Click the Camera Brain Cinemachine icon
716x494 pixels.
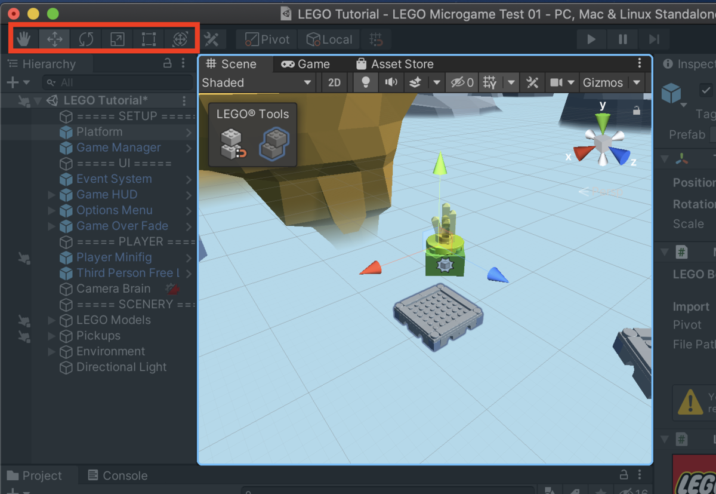coord(173,289)
